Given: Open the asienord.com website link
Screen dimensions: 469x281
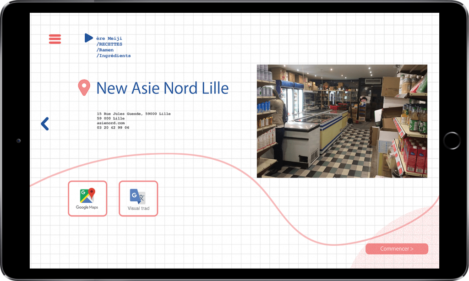Looking at the screenshot, I should tap(111, 123).
